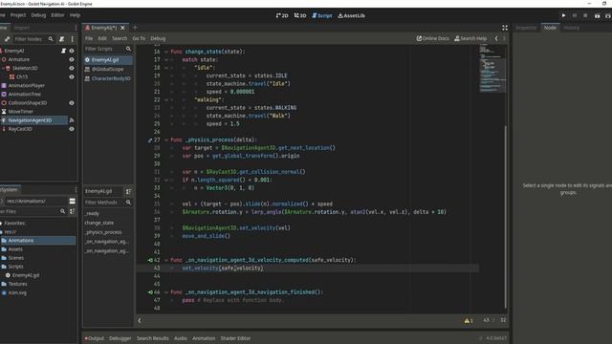Click the Filter Nodes search field
Image resolution: width=612 pixels, height=344 pixels.
(33, 39)
